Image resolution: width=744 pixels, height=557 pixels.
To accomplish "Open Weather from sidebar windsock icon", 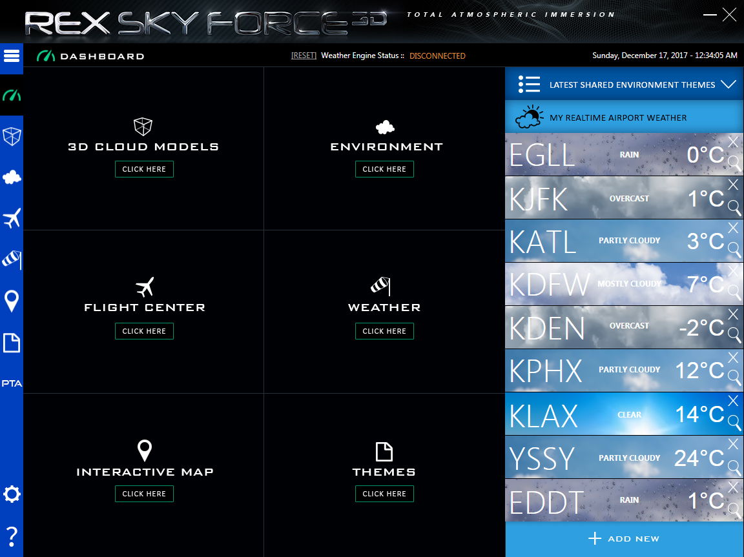I will (x=12, y=259).
